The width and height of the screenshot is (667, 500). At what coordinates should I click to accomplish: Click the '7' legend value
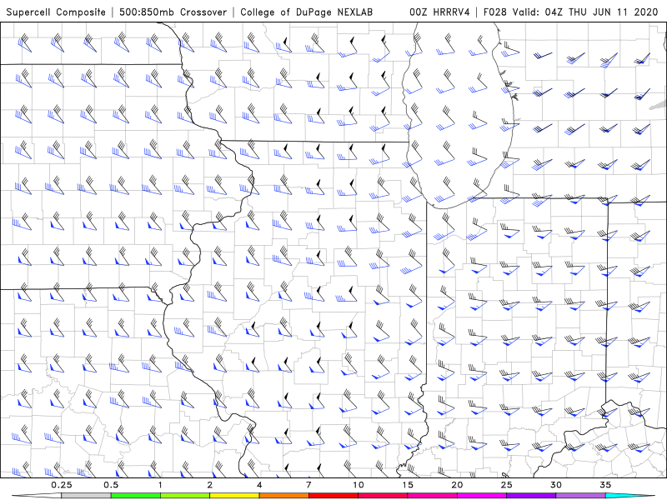click(x=308, y=485)
